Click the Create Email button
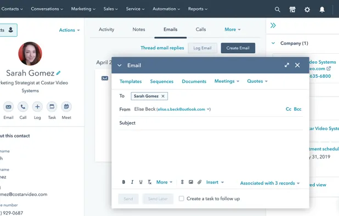Viewport: 339px width, 216px height. pos(238,48)
